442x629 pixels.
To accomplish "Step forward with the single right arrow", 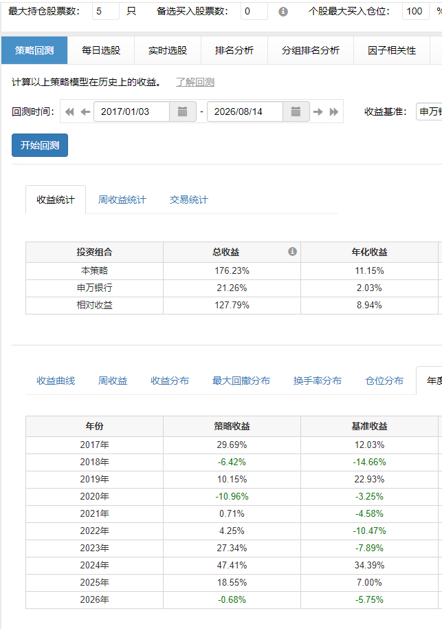I will point(318,112).
